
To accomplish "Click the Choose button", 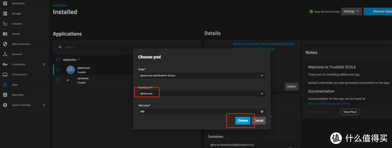I will (x=242, y=120).
